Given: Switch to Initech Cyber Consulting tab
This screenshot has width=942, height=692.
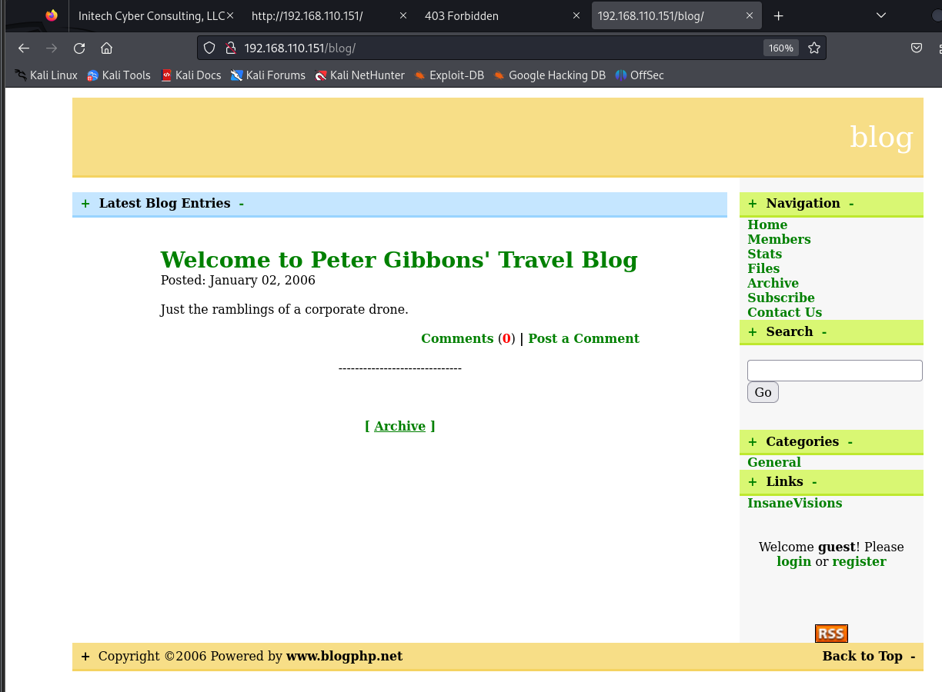Looking at the screenshot, I should click(151, 15).
